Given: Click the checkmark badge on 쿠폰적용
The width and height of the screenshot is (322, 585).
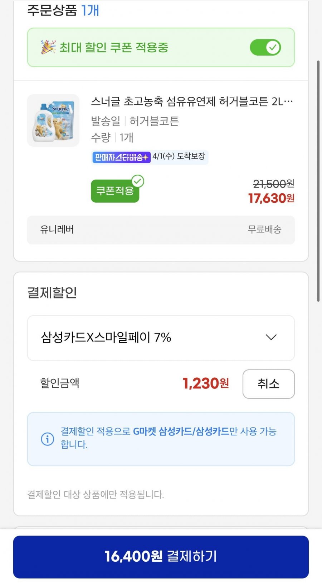Looking at the screenshot, I should (138, 181).
